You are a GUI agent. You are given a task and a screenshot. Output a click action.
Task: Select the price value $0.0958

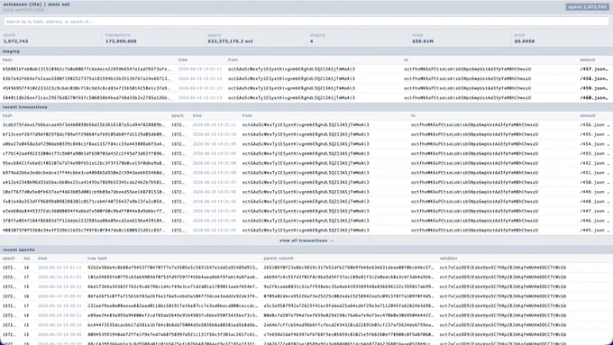click(525, 41)
